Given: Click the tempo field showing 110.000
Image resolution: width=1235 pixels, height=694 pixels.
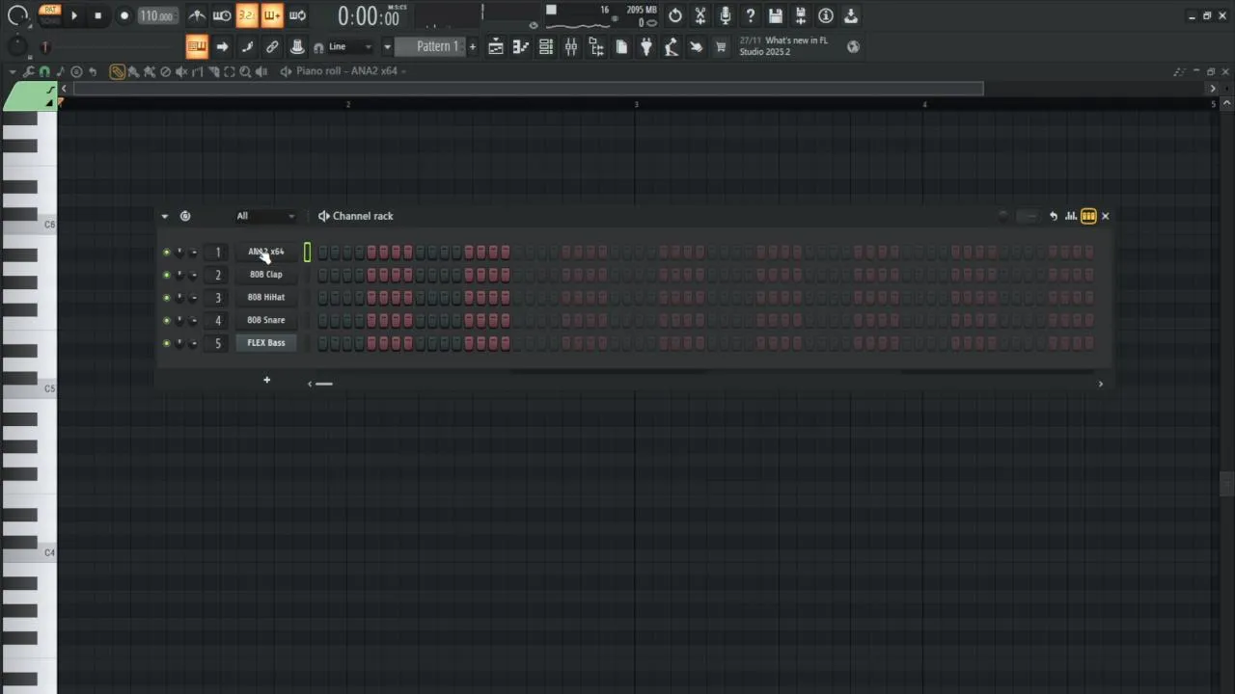Looking at the screenshot, I should [x=156, y=15].
